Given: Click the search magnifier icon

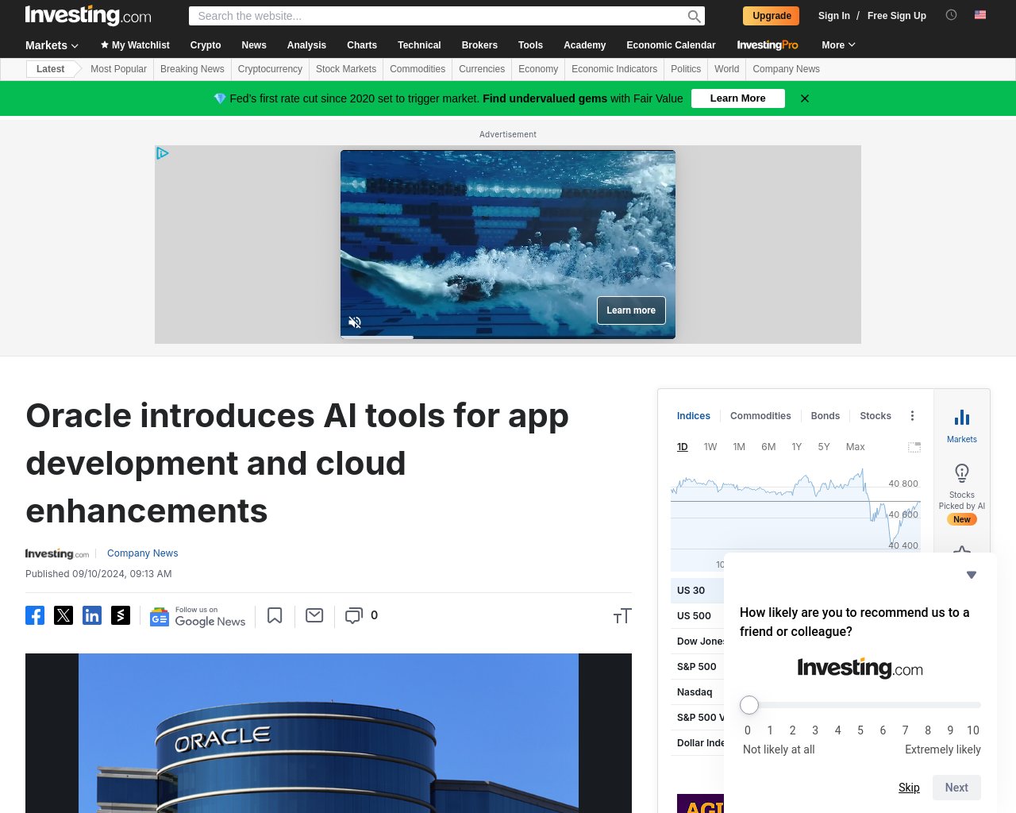Looking at the screenshot, I should tap(694, 16).
